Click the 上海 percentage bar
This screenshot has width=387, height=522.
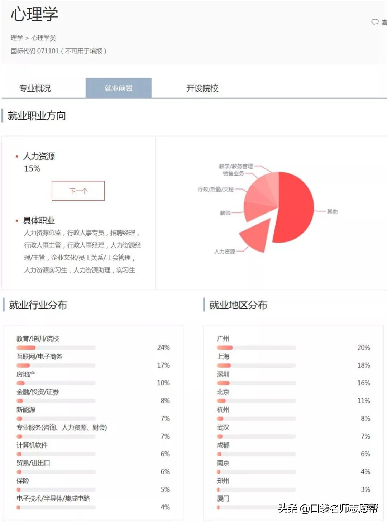(x=256, y=365)
